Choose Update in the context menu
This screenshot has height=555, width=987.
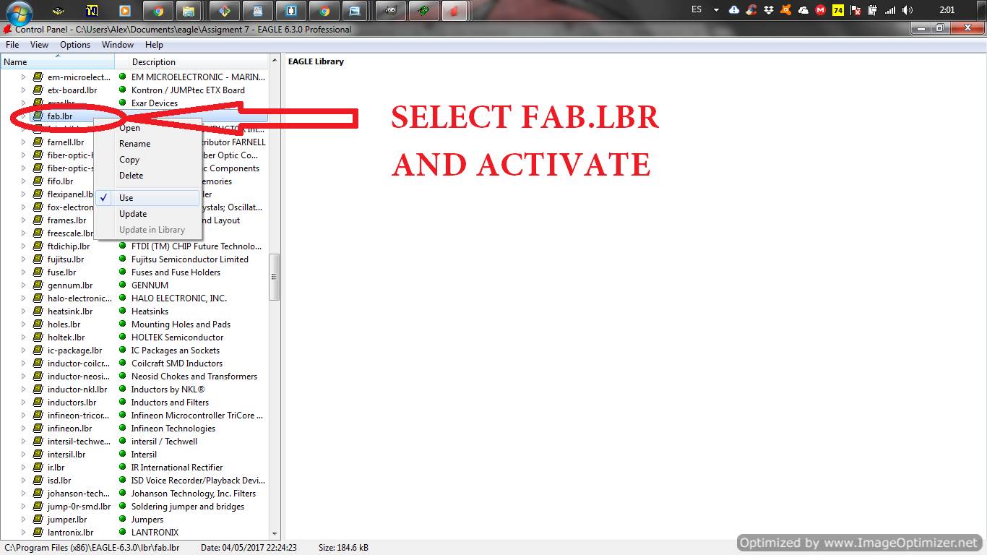[147, 214]
